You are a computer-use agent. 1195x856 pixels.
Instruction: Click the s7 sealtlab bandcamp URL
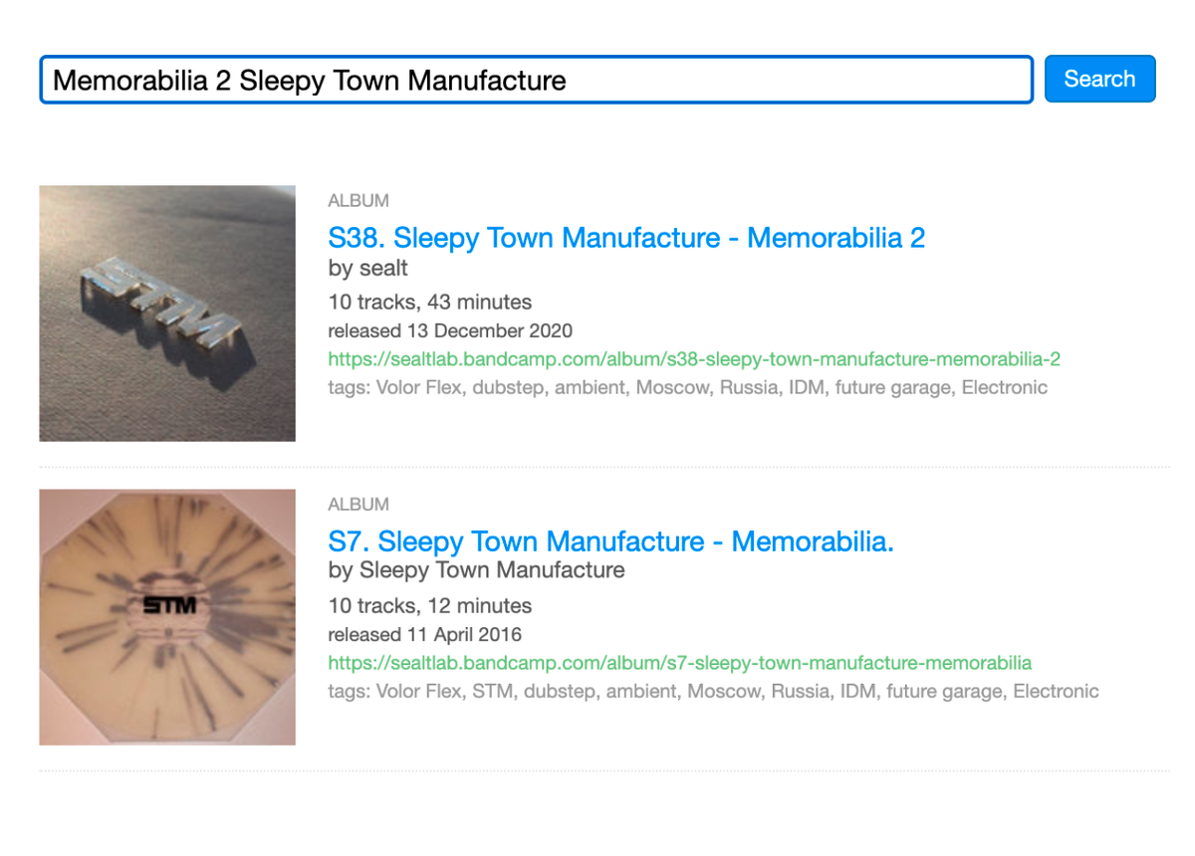click(679, 663)
